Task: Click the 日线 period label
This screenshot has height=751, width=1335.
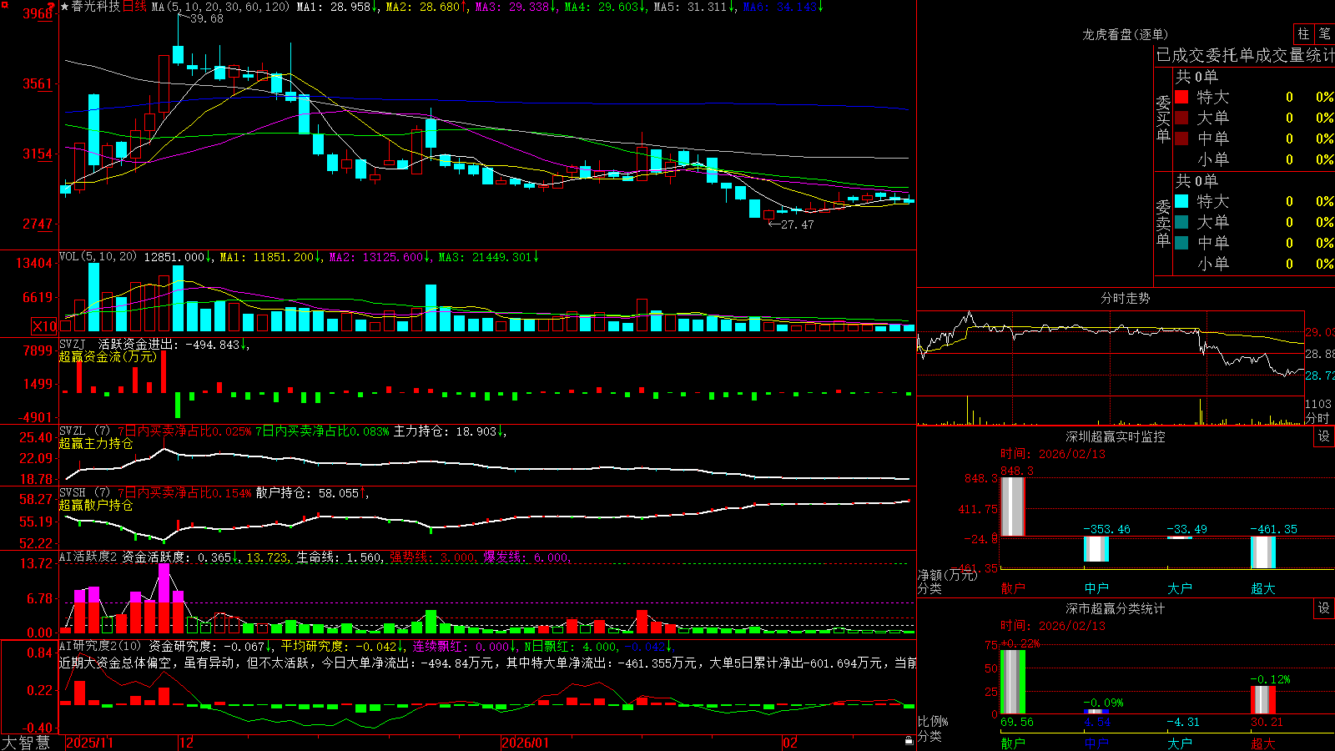Action: [134, 7]
